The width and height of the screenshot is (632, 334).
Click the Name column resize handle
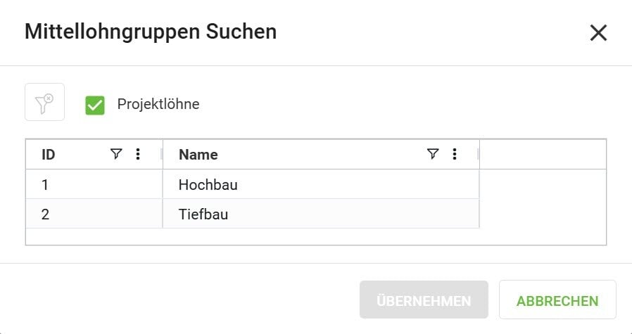coord(479,154)
